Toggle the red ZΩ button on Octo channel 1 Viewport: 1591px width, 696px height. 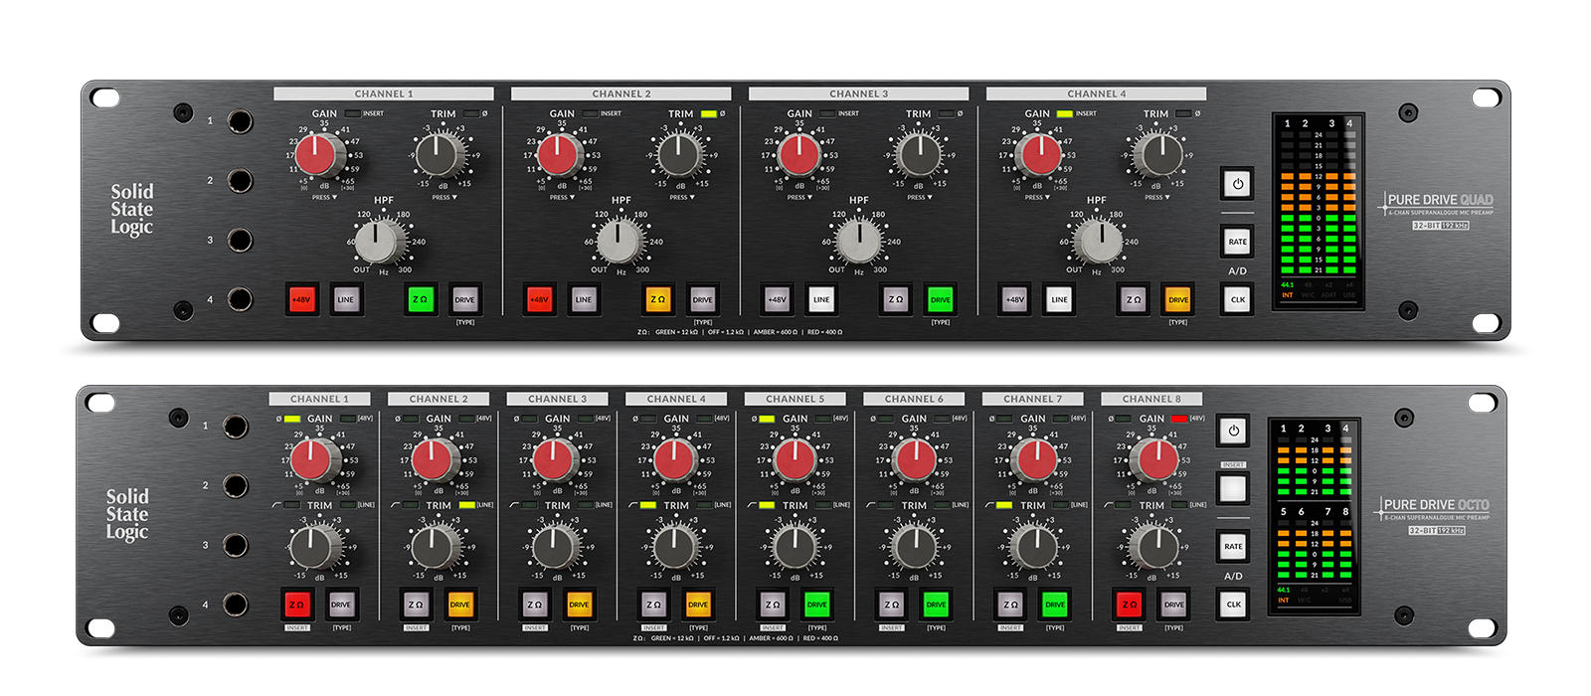coord(296,605)
